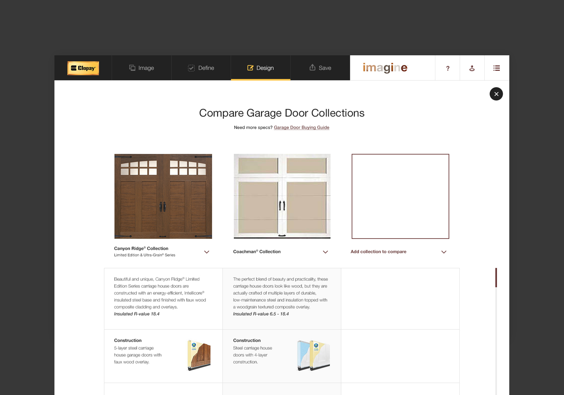Click Canyon Ridge construction cutaway image

pos(199,355)
